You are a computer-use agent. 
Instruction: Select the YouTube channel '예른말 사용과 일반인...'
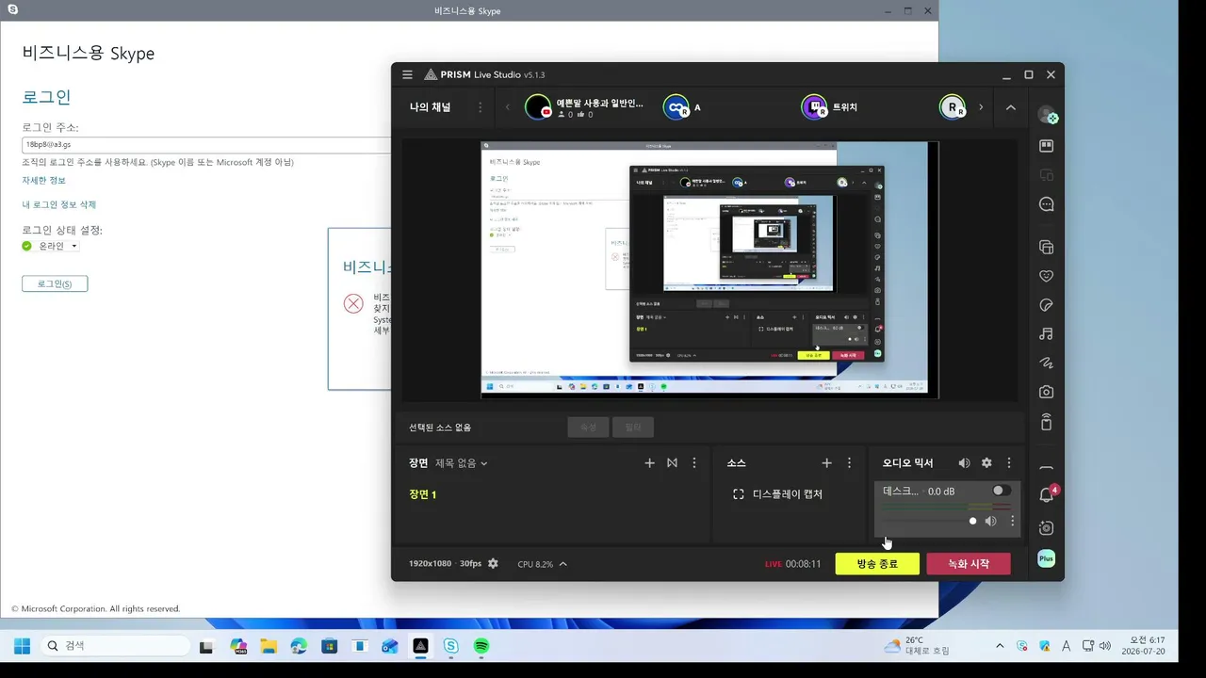click(584, 107)
